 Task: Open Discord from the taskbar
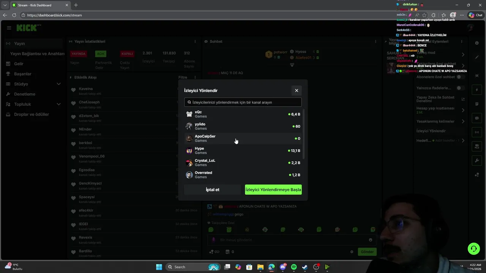(x=282, y=267)
